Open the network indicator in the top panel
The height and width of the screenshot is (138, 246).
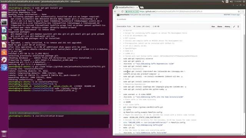(223, 2)
